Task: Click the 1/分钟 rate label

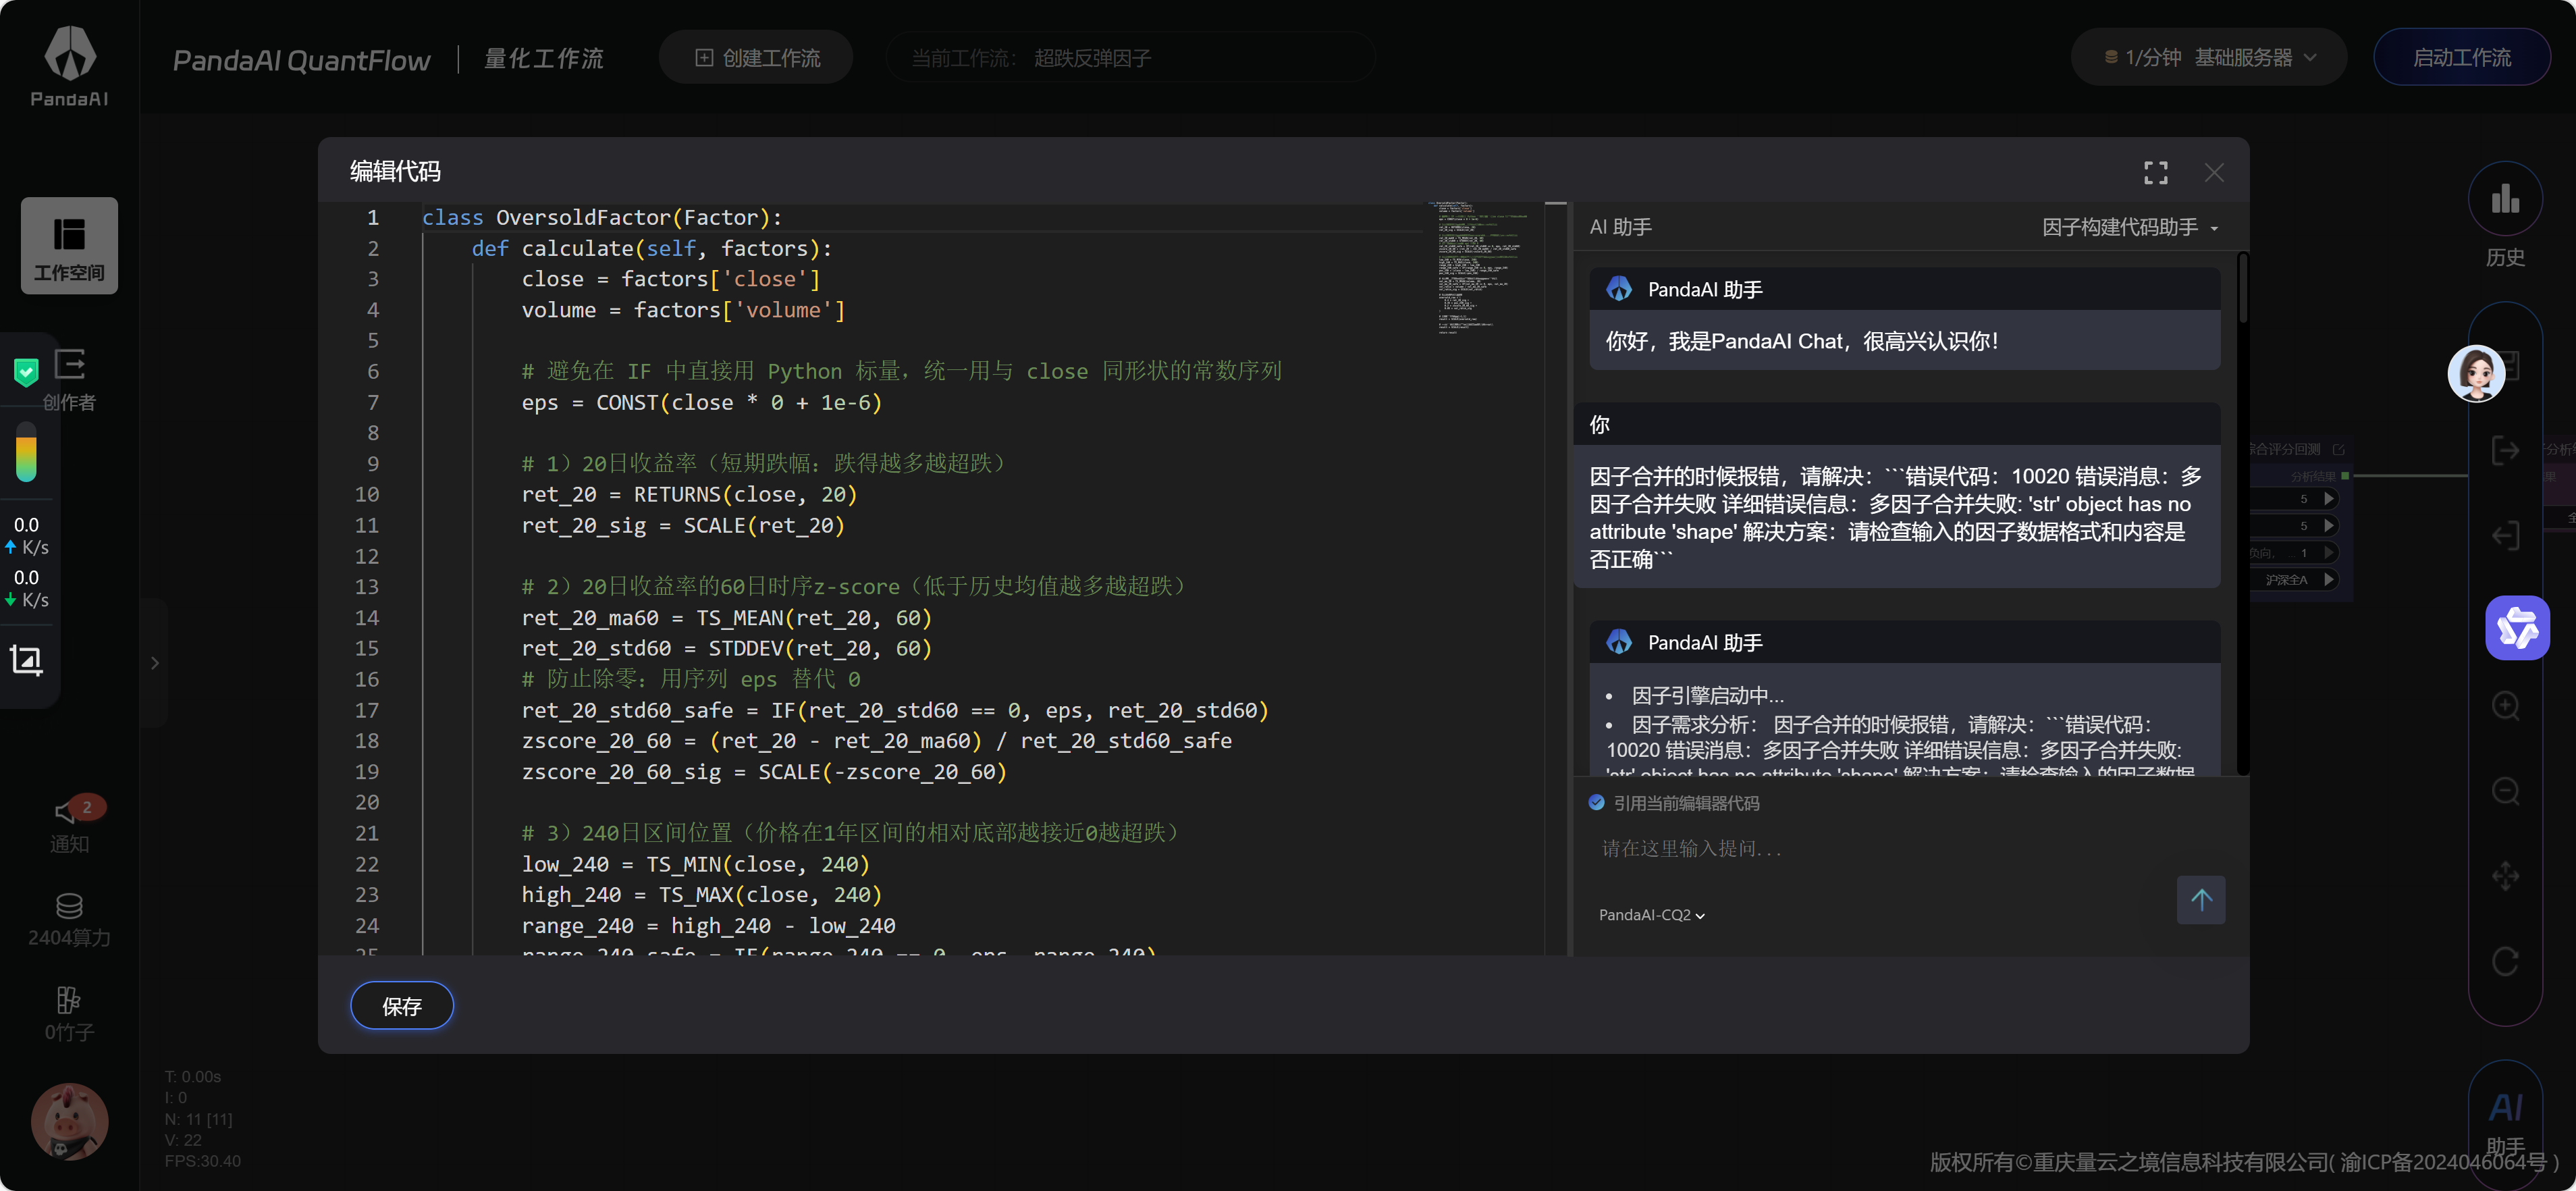Action: 2152,58
